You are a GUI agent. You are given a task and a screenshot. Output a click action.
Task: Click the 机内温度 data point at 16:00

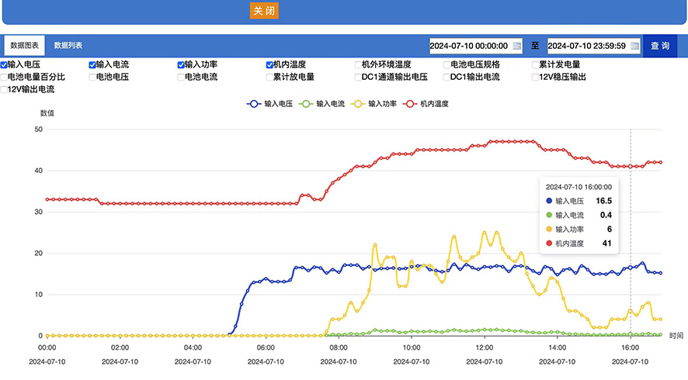click(x=631, y=167)
